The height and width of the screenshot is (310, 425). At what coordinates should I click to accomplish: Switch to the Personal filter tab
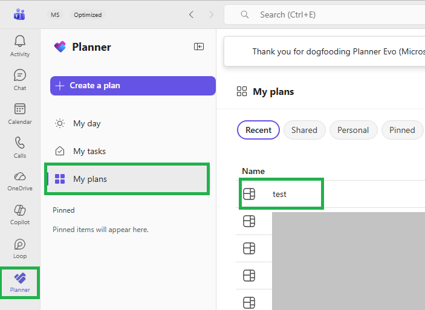(x=353, y=130)
